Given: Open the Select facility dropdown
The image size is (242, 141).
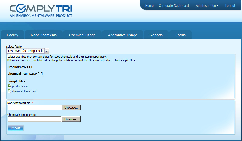Looking at the screenshot, I should tap(28, 51).
